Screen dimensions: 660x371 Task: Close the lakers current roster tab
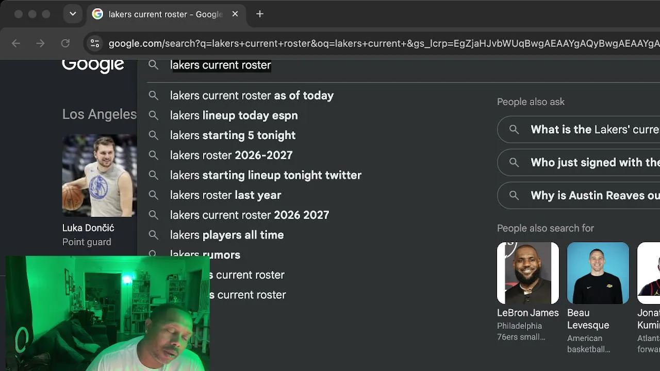click(235, 14)
